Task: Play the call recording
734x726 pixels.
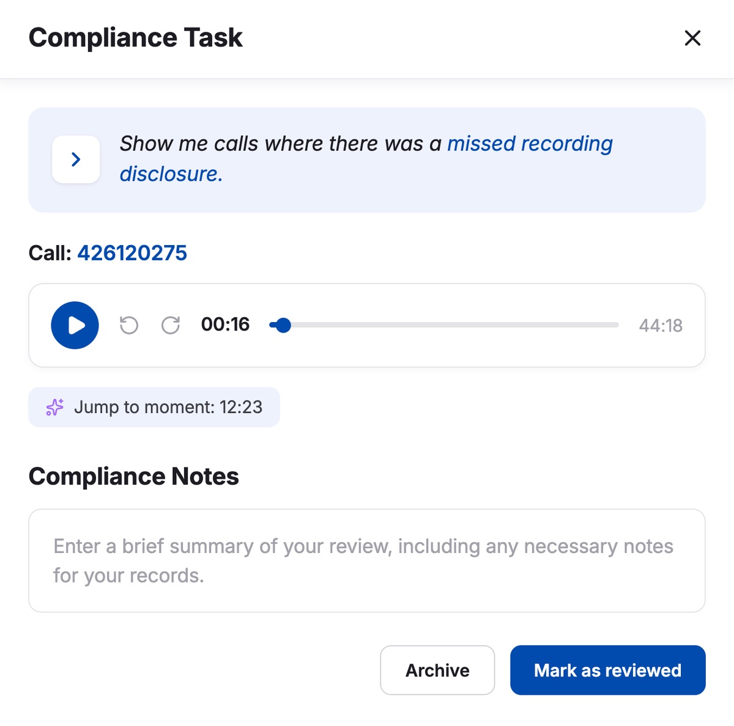Action: 75,325
